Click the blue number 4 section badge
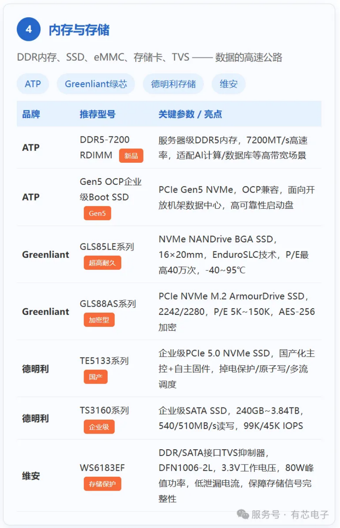This screenshot has height=528, width=340. click(29, 30)
